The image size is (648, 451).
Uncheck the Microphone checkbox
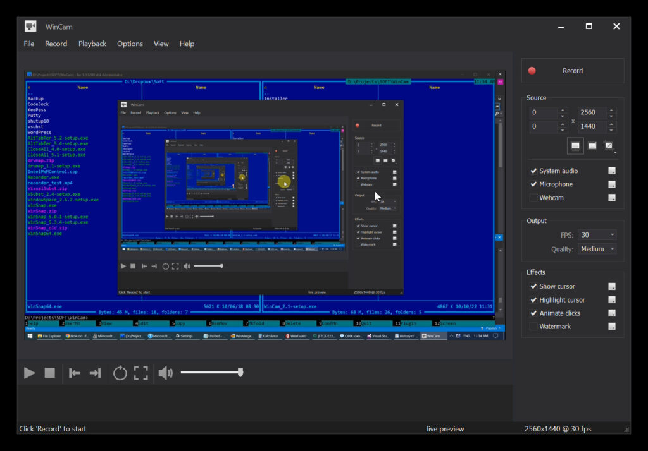point(533,184)
